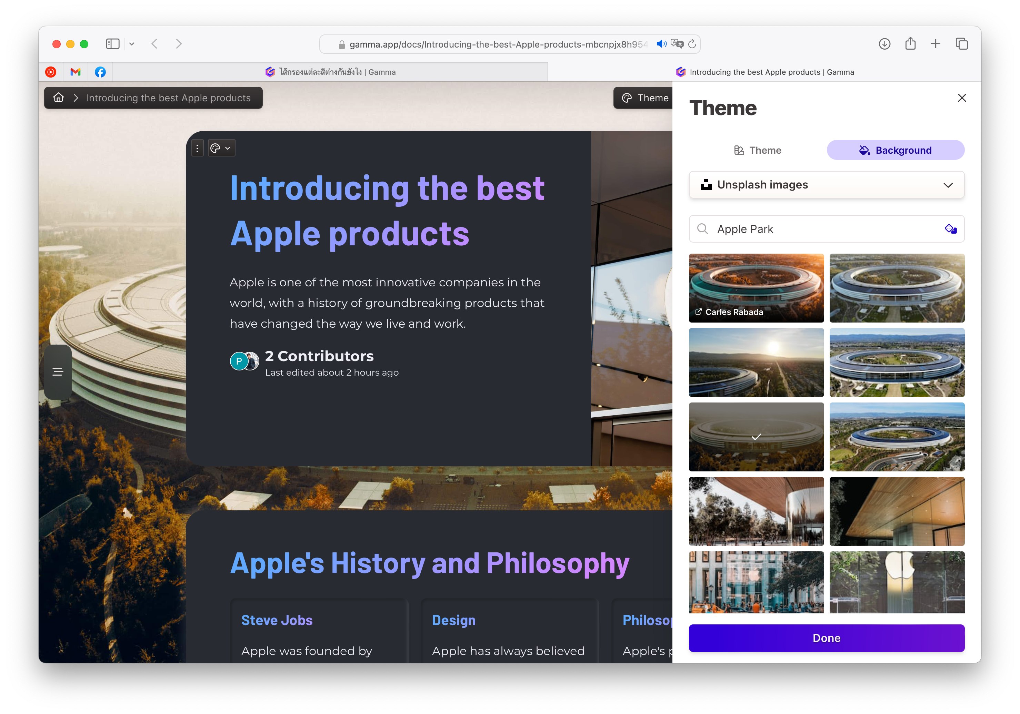Screen dimensions: 1020x714
Task: Open card palette style dropdown
Action: [221, 148]
